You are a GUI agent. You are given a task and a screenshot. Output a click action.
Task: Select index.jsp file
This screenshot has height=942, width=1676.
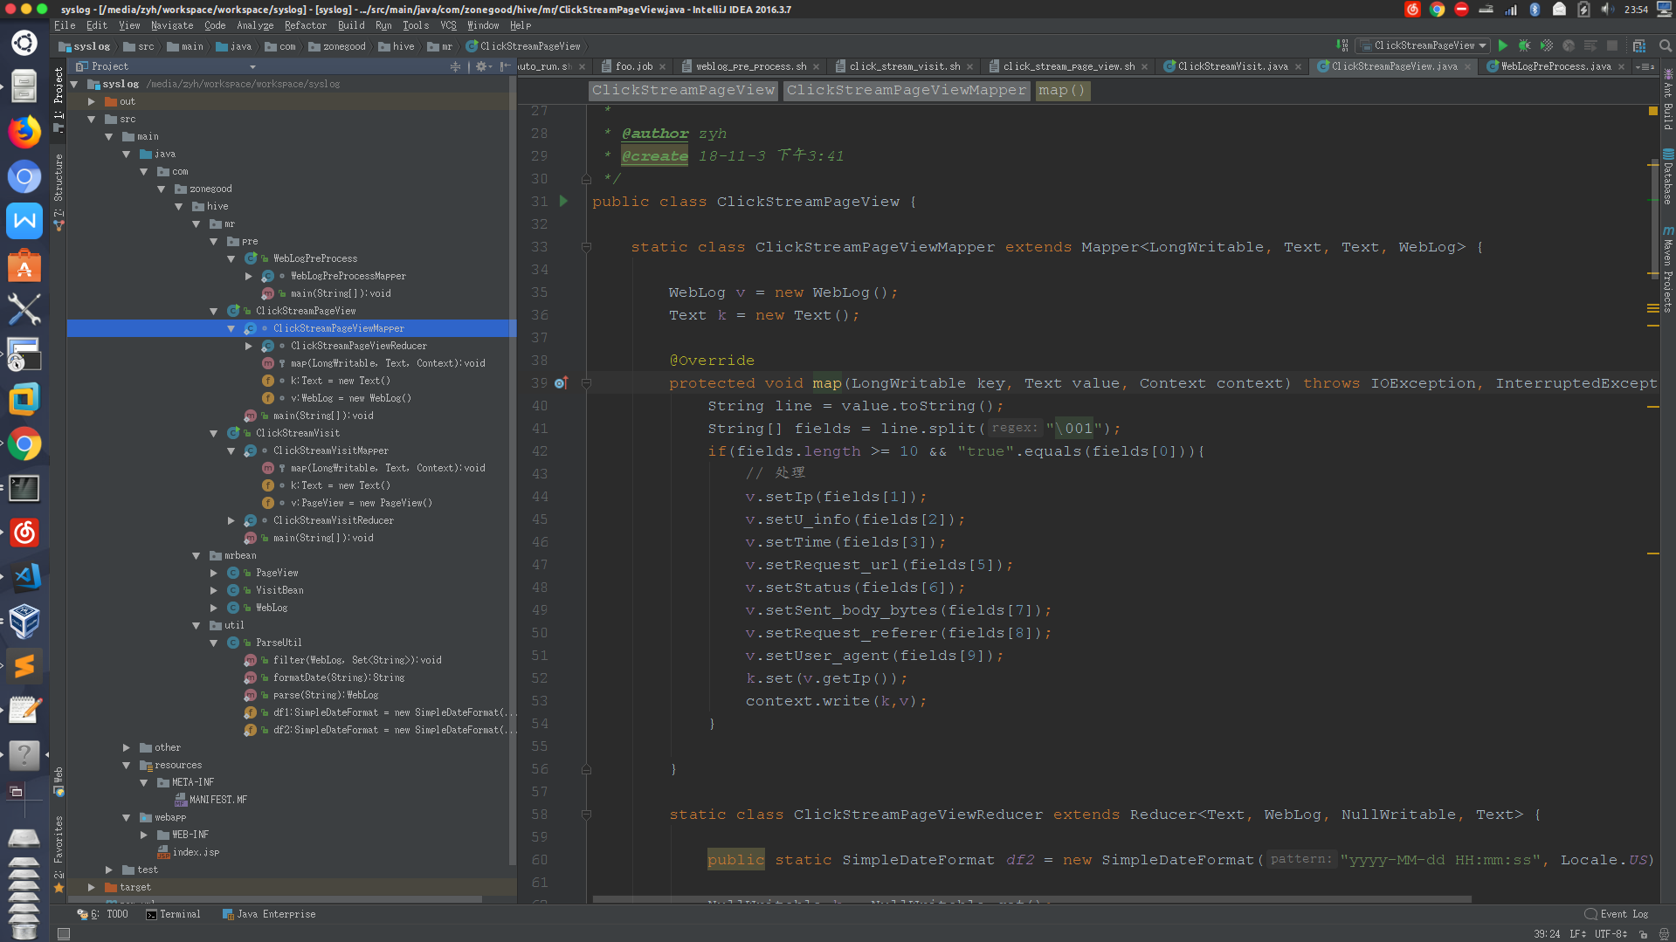pyautogui.click(x=196, y=852)
